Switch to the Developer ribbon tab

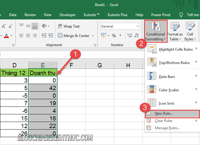pos(67,15)
